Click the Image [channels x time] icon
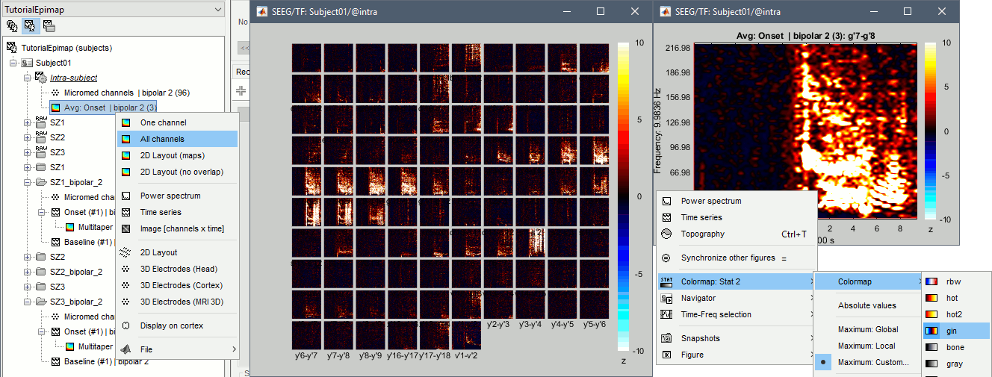This screenshot has height=377, width=992. 126,228
